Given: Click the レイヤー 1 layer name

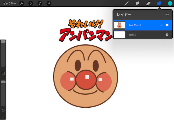Looking at the screenshot, I should coord(135,25).
